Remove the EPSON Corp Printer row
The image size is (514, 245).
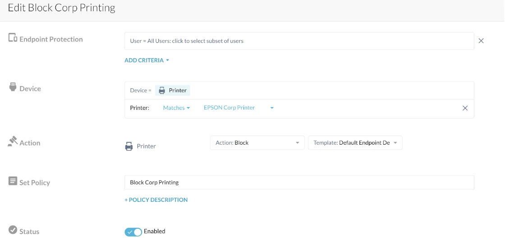(x=465, y=108)
